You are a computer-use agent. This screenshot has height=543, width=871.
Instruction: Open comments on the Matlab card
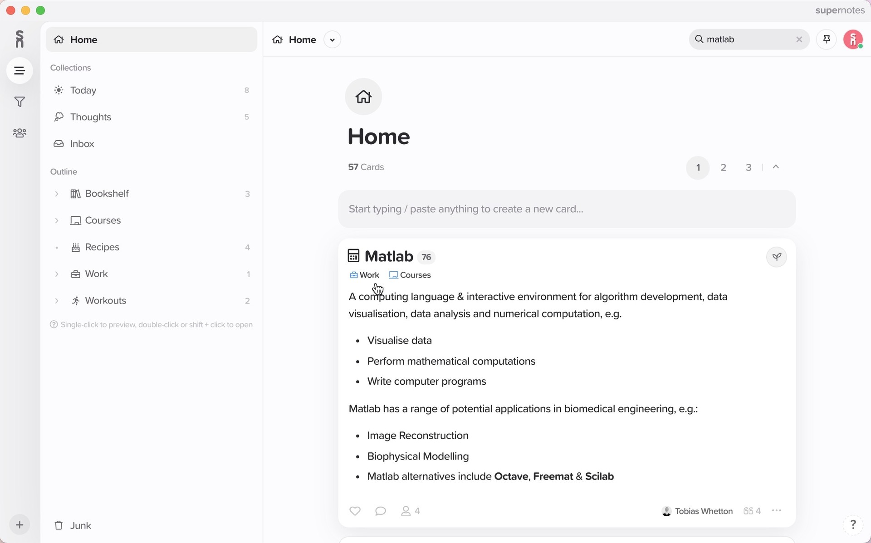pyautogui.click(x=381, y=511)
